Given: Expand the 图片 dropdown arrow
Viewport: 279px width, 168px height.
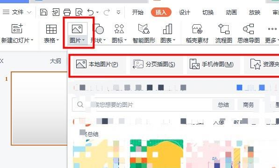Looking at the screenshot, I should pos(83,40).
